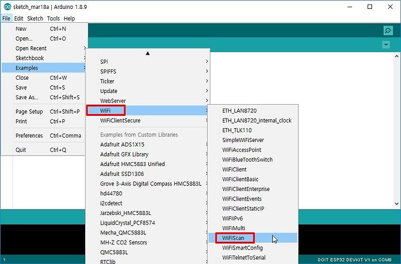Open the WiFiClientStaticIP example
Image resolution: width=401 pixels, height=264 pixels.
tap(253, 208)
